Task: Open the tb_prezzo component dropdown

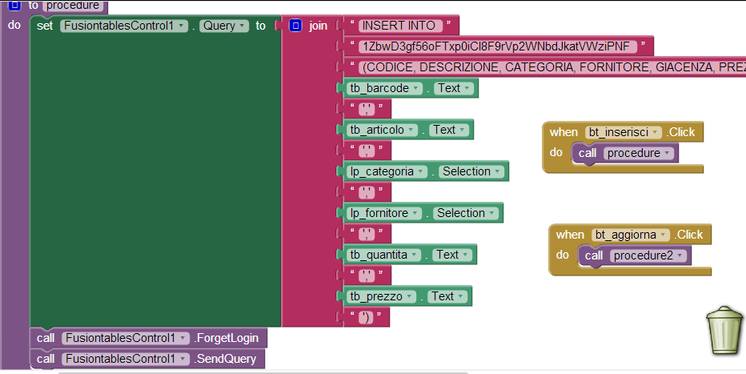Action: tap(381, 296)
